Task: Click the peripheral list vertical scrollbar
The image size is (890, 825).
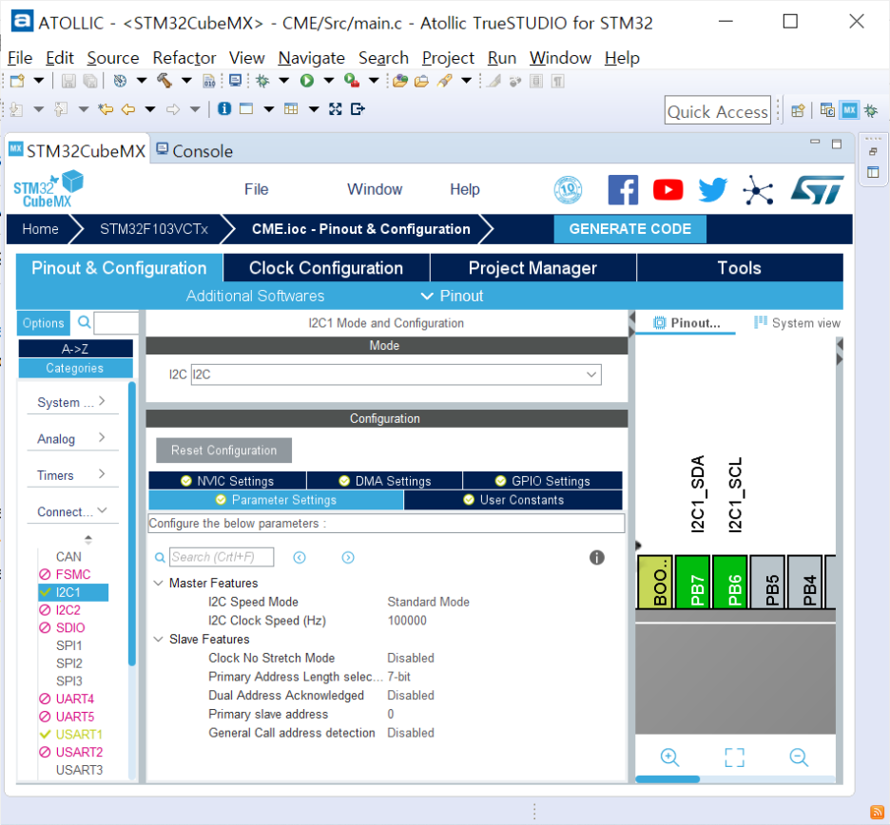Action: pyautogui.click(x=131, y=524)
